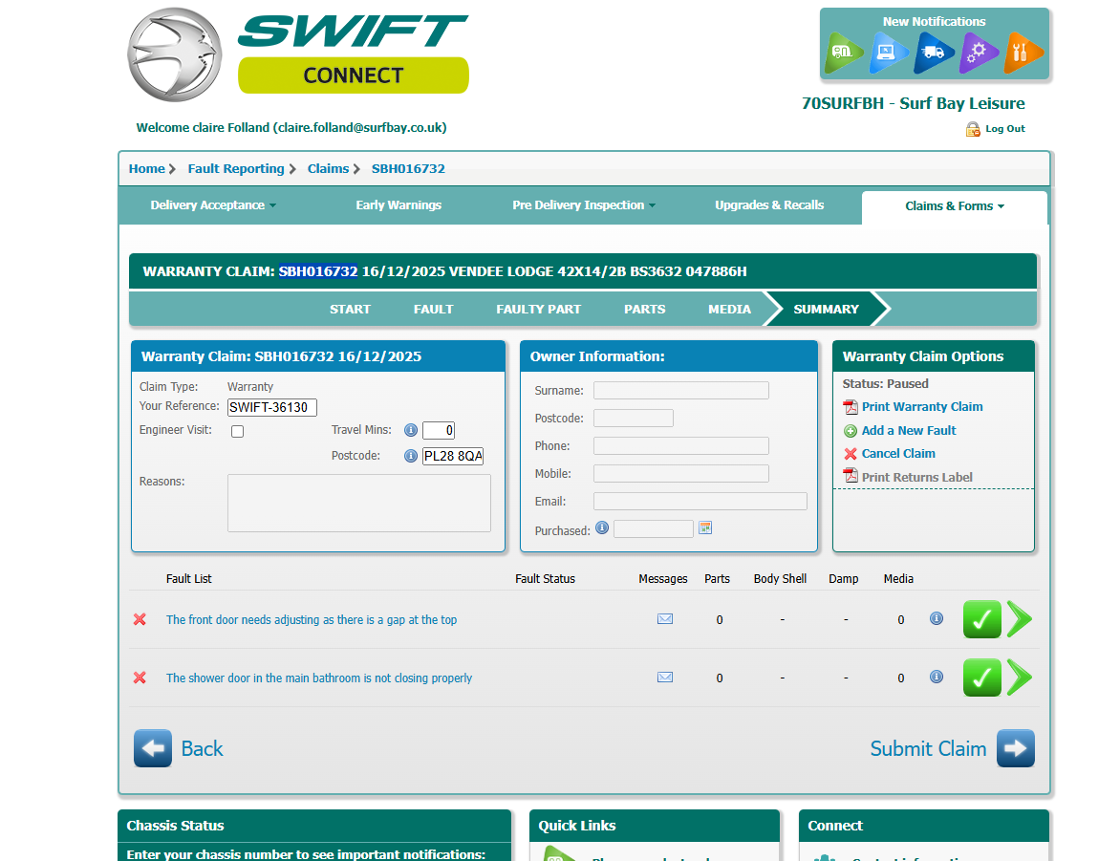Open messages envelope for front door fault
Image resolution: width=1120 pixels, height=861 pixels.
click(x=665, y=619)
